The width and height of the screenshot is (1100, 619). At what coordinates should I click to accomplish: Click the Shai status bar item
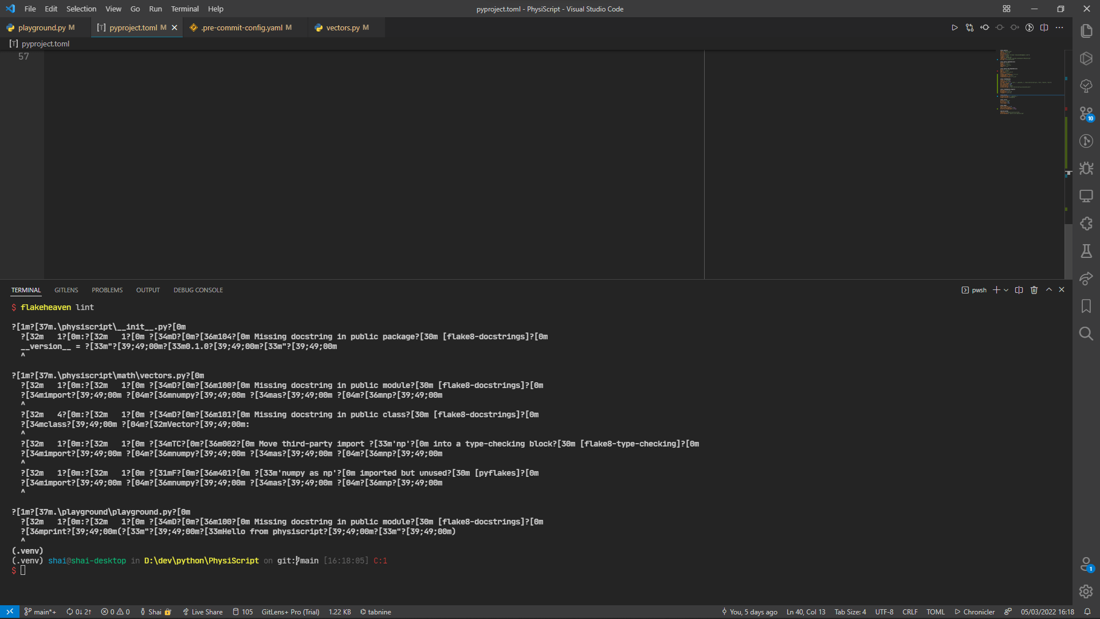(x=155, y=612)
